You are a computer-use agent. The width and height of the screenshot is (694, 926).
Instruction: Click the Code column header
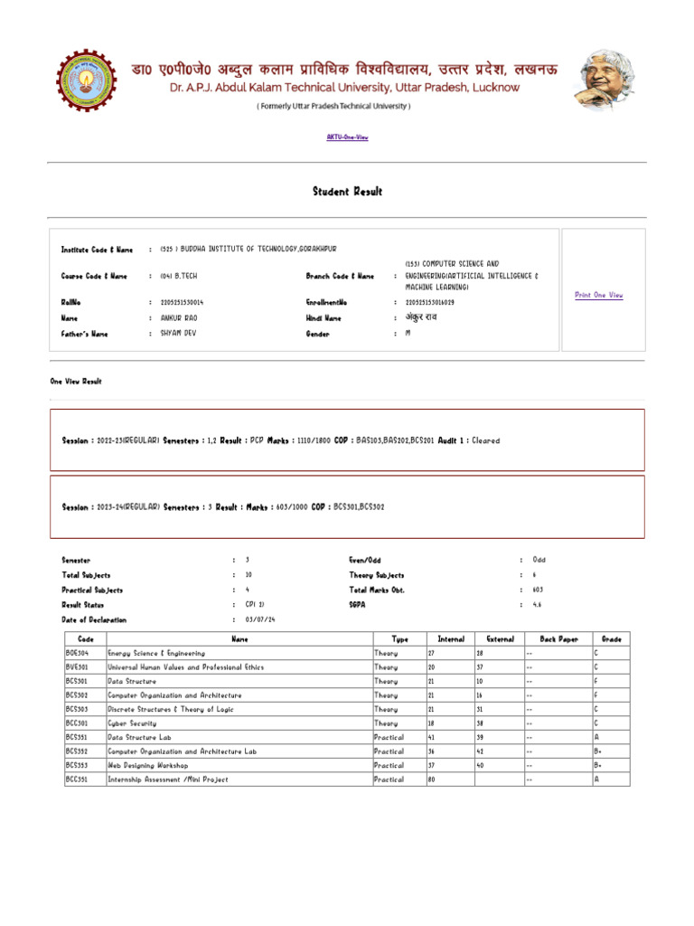[x=86, y=639]
